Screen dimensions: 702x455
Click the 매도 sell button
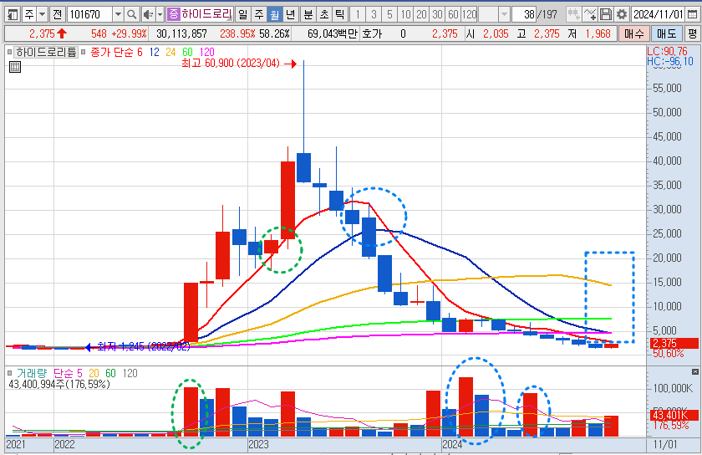click(666, 33)
